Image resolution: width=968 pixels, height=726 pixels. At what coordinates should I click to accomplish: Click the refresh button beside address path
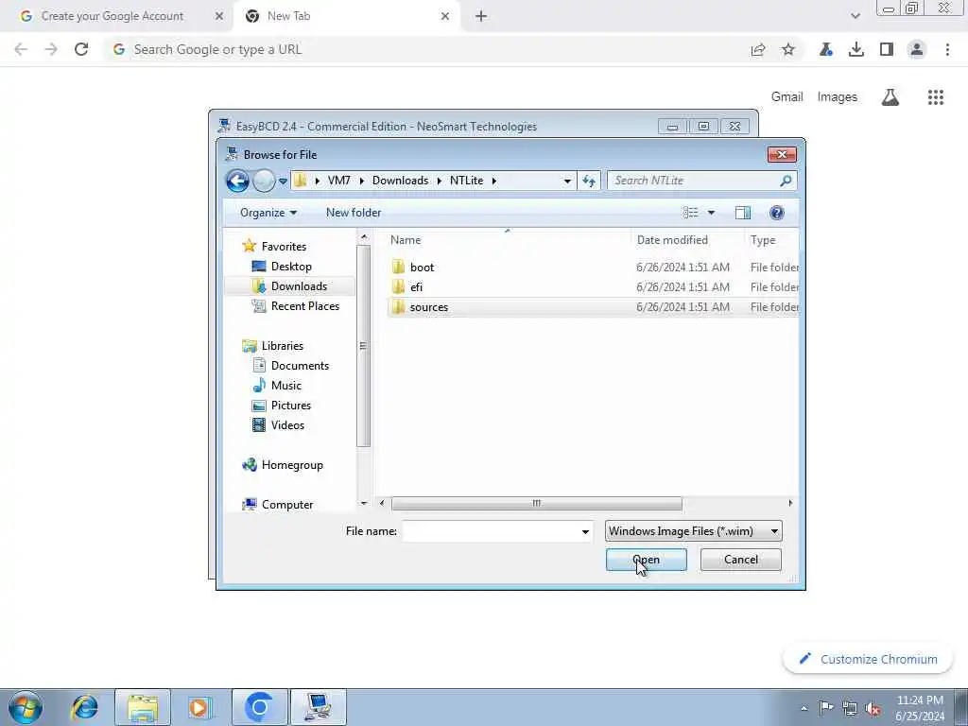[589, 181]
